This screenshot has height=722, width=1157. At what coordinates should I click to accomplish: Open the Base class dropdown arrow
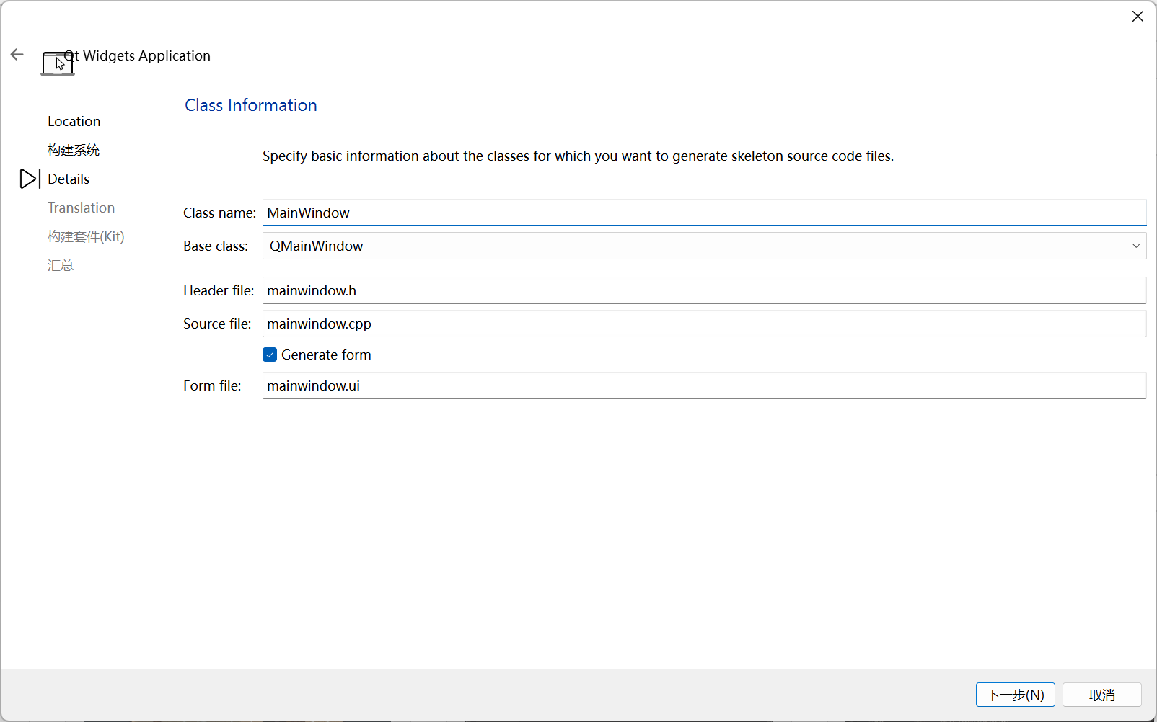1136,246
